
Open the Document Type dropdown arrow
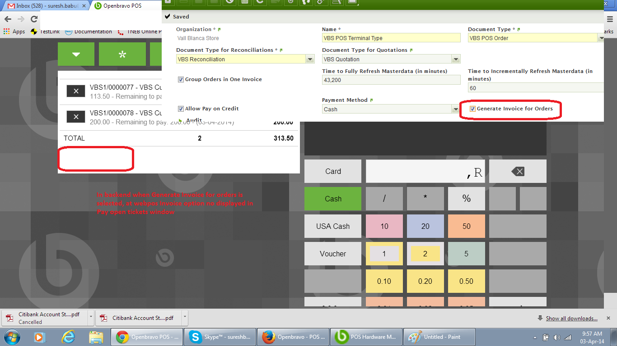(x=601, y=38)
